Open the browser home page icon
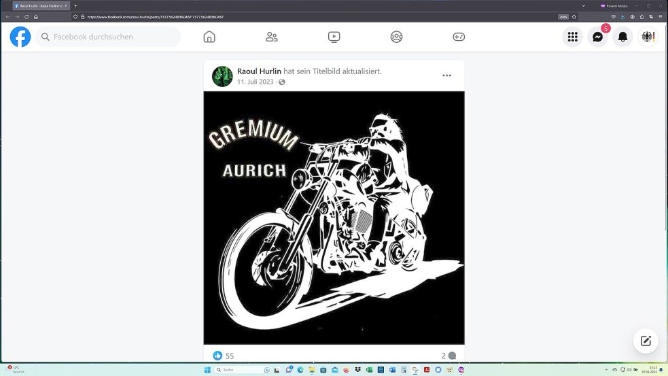 (x=36, y=17)
